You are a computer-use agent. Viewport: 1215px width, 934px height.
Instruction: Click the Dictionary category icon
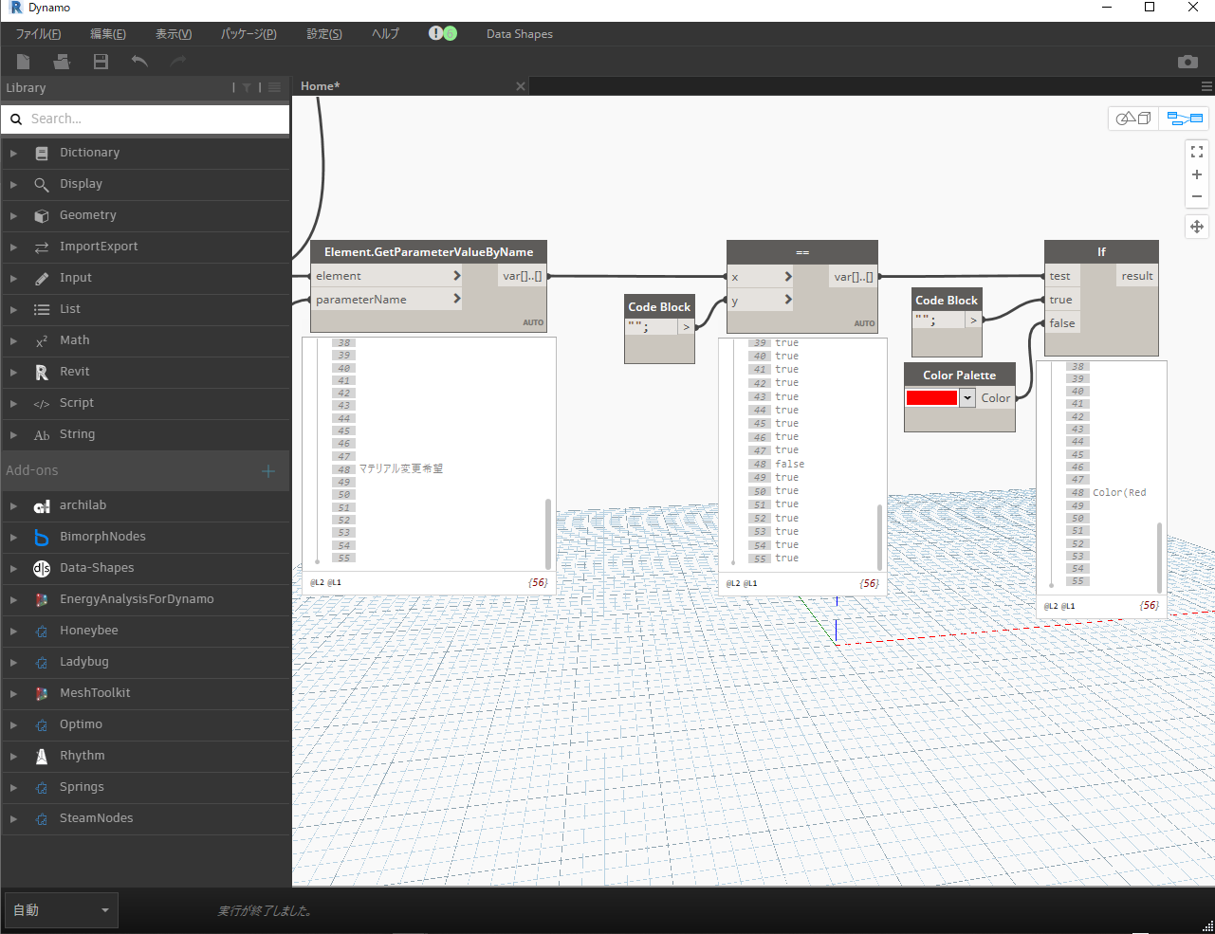coord(42,153)
